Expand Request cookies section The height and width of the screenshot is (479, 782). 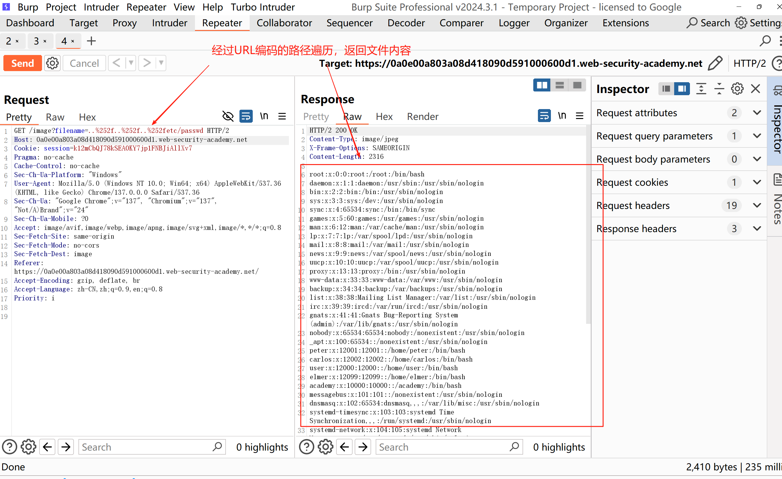[x=757, y=182]
